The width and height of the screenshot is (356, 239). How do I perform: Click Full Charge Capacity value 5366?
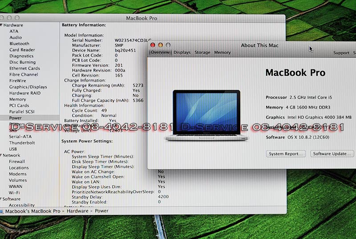pyautogui.click(x=138, y=100)
